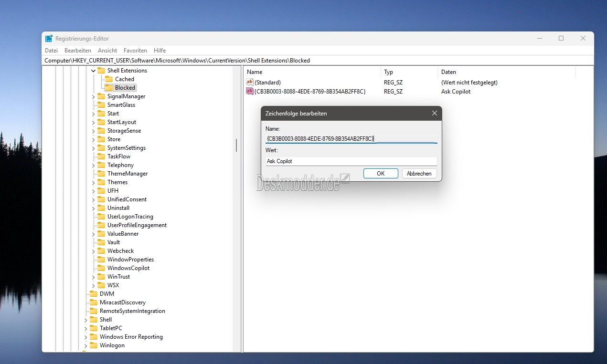Open the Favoriten menu
Viewport: 607px width, 364px height.
click(135, 51)
